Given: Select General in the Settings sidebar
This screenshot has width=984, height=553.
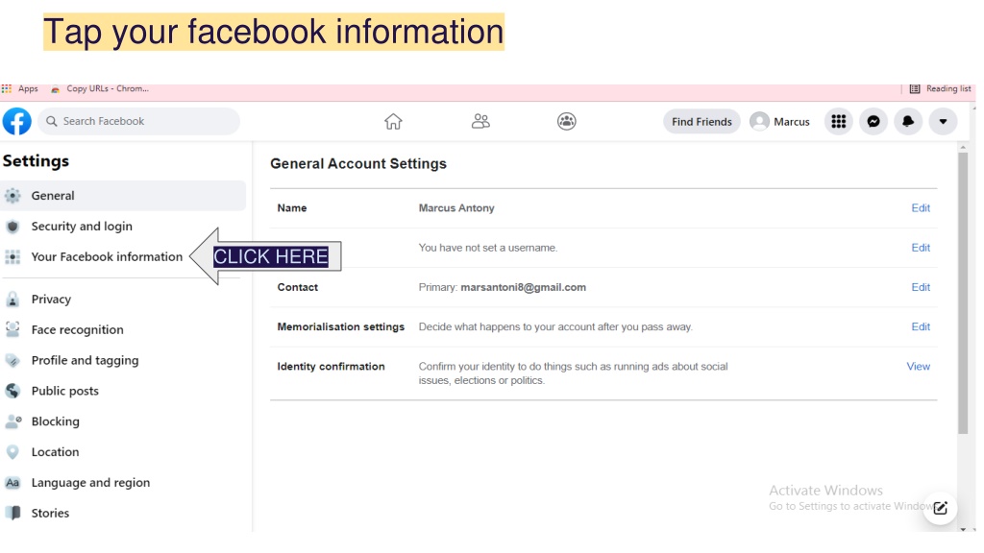Looking at the screenshot, I should pos(123,196).
